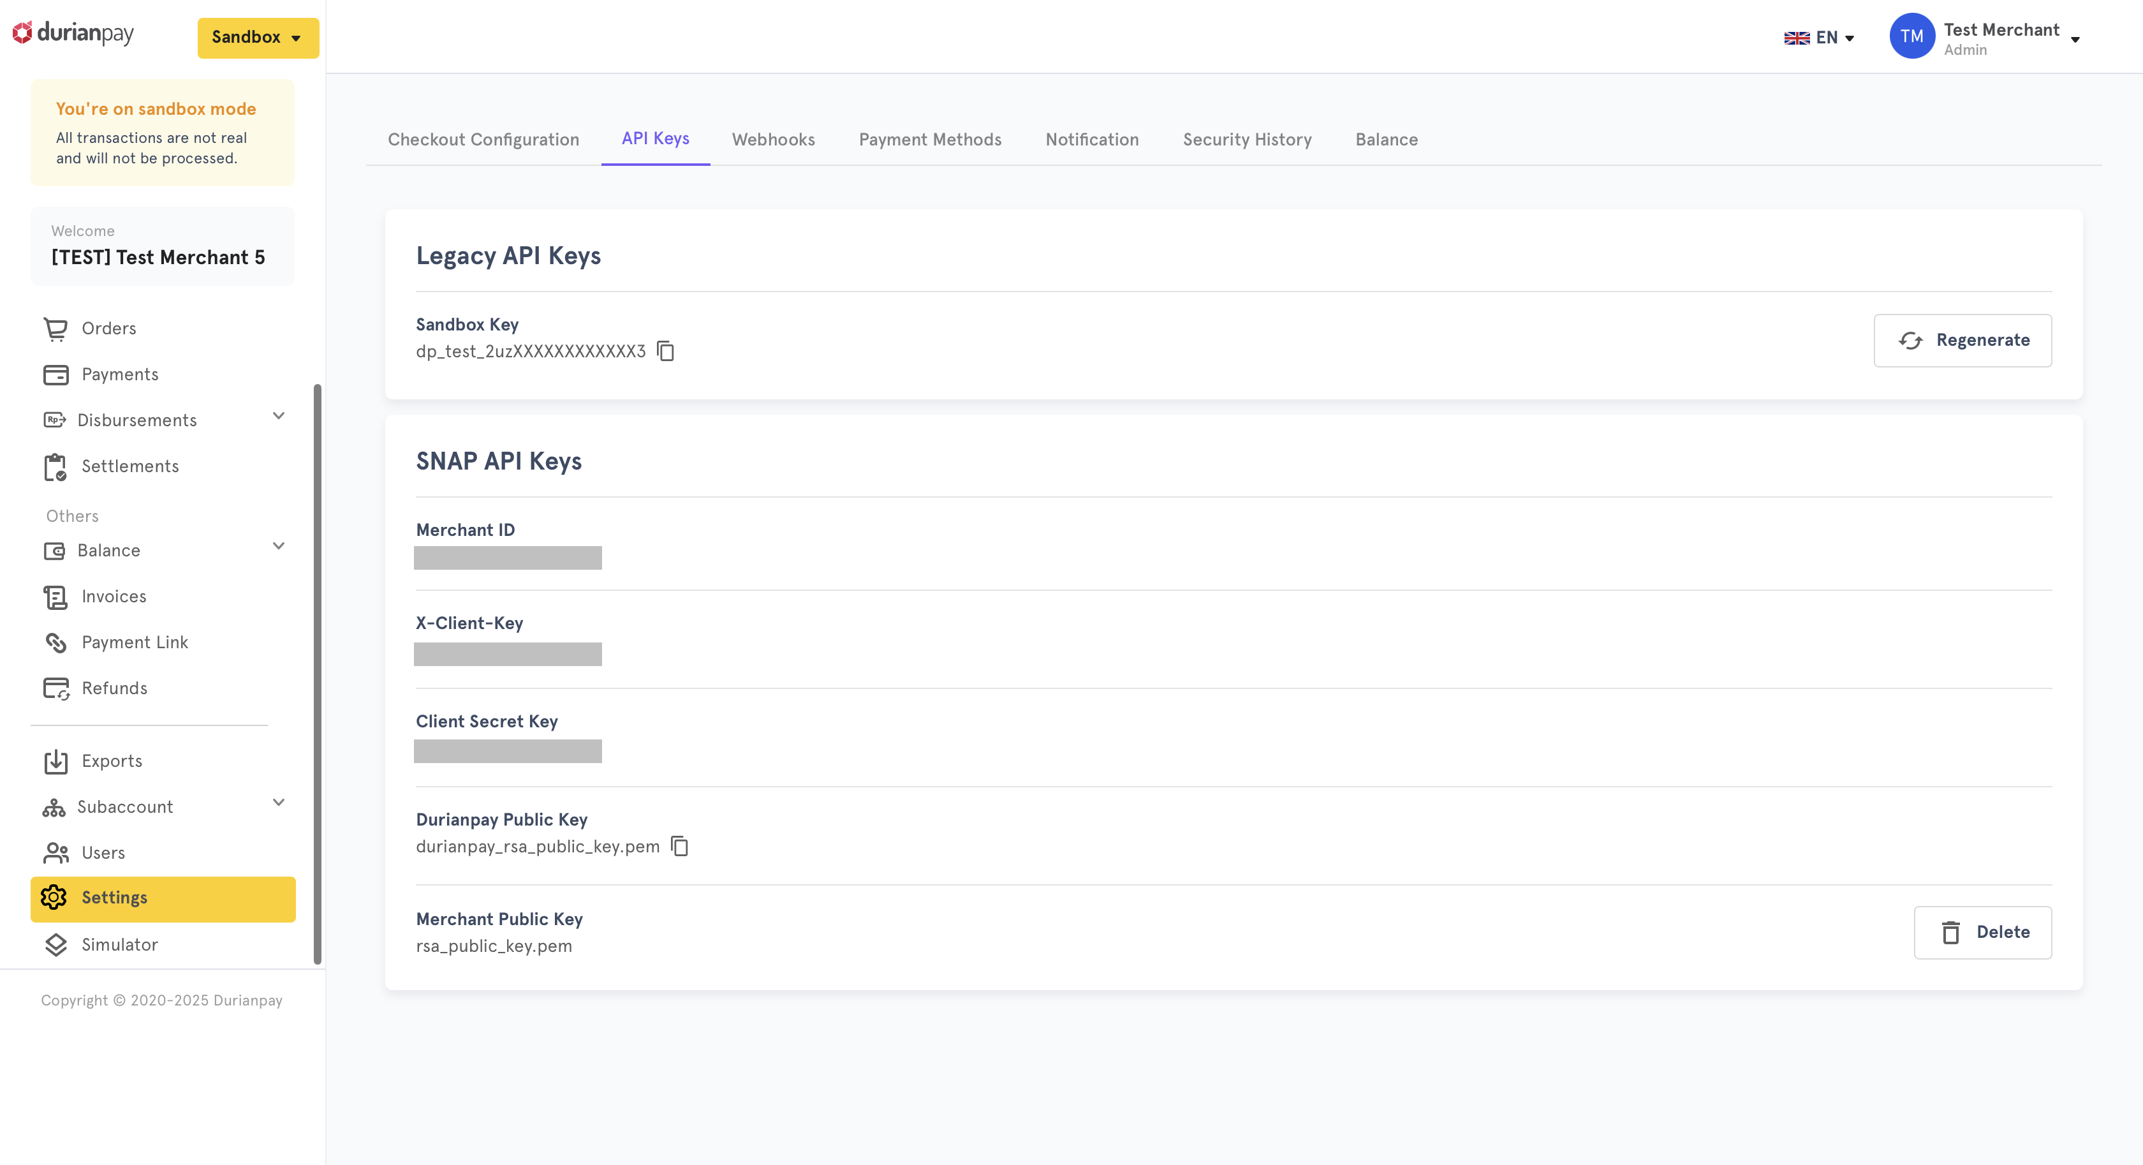The width and height of the screenshot is (2143, 1165).
Task: Open Exports via the download icon
Action: (55, 761)
